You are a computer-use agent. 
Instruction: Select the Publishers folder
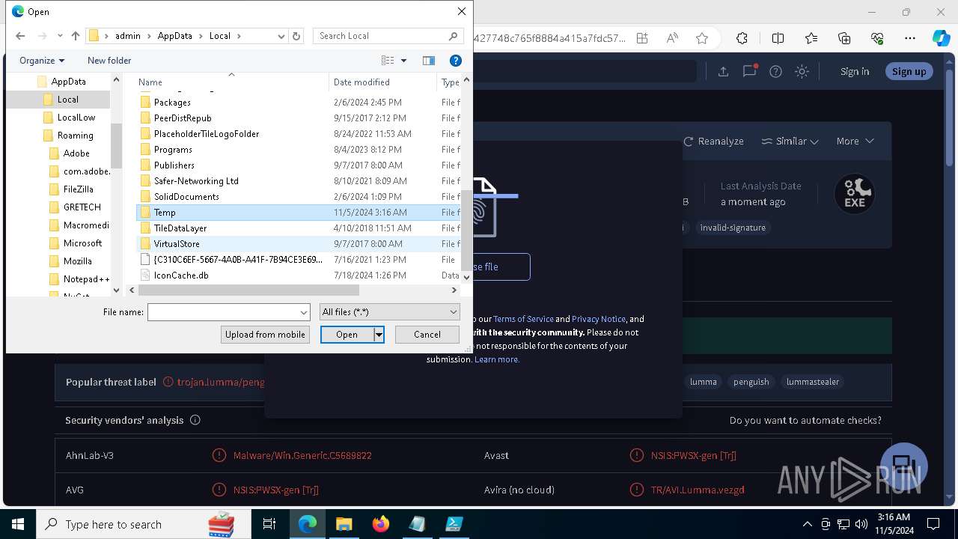pos(174,165)
